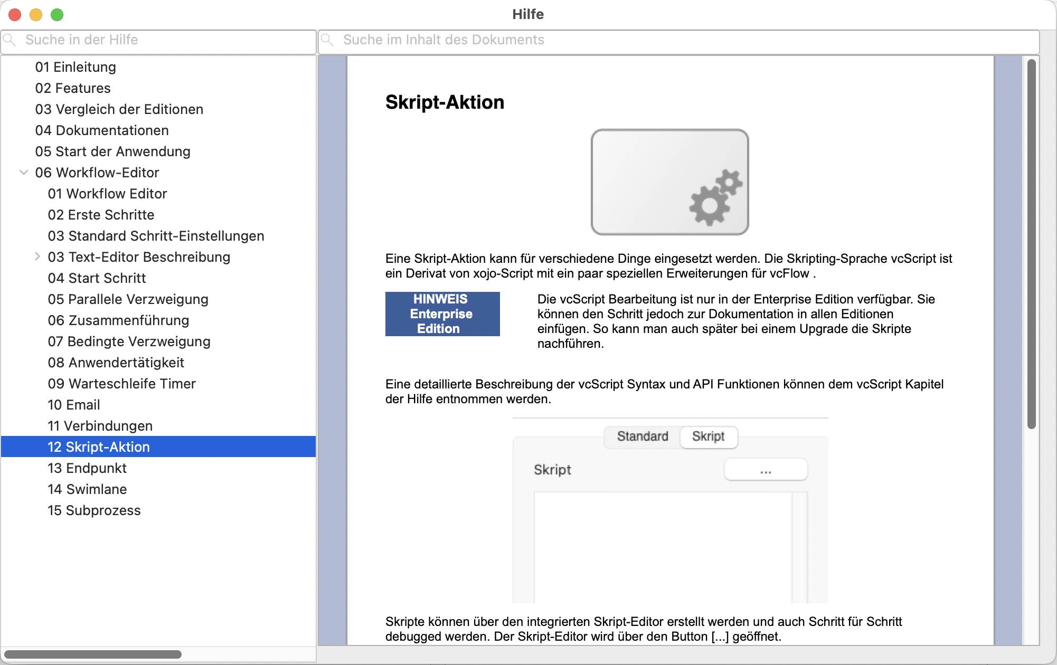Switch to the Standard tab
This screenshot has height=665, width=1057.
642,436
